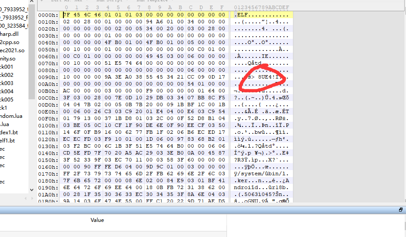Click the ?R3Ÿ.ìp...X?`... ASCII text
406x237 pixels.
(x=261, y=160)
